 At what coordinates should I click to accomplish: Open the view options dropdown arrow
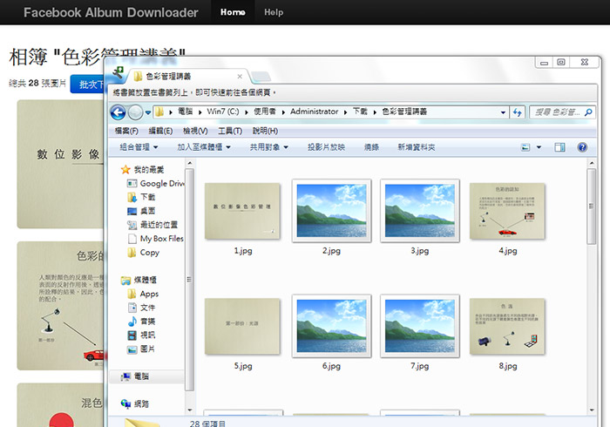[x=539, y=147]
